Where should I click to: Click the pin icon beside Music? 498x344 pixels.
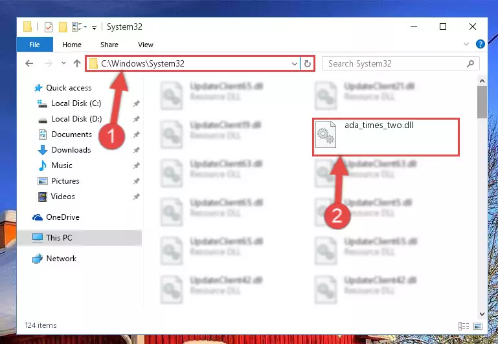point(136,165)
